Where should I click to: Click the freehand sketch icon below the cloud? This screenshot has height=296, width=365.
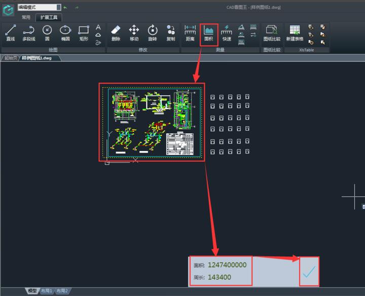coord(98,43)
